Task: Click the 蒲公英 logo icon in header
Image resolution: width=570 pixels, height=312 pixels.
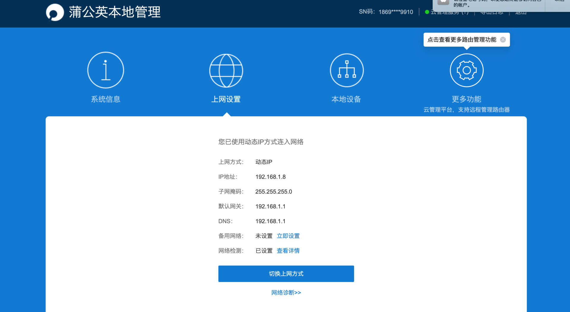Action: tap(55, 12)
